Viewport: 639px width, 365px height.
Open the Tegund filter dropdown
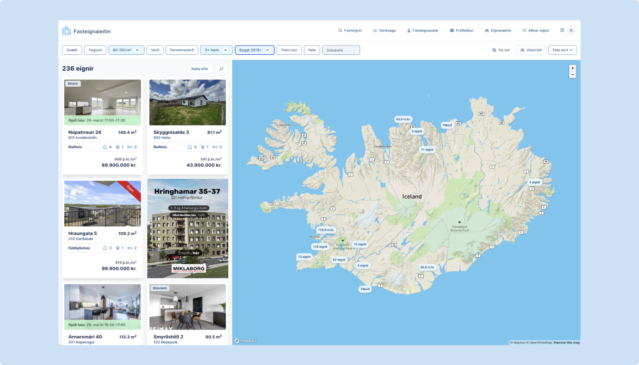pyautogui.click(x=95, y=50)
